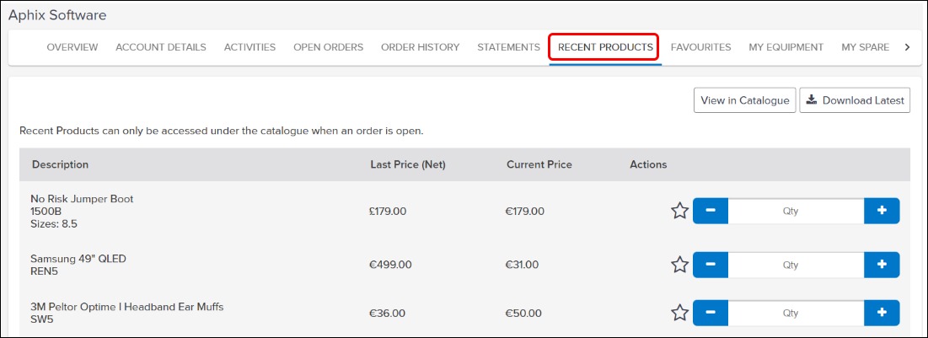Increase quantity for Samsung 49" QLED
Viewport: 928px width, 338px height.
point(882,265)
